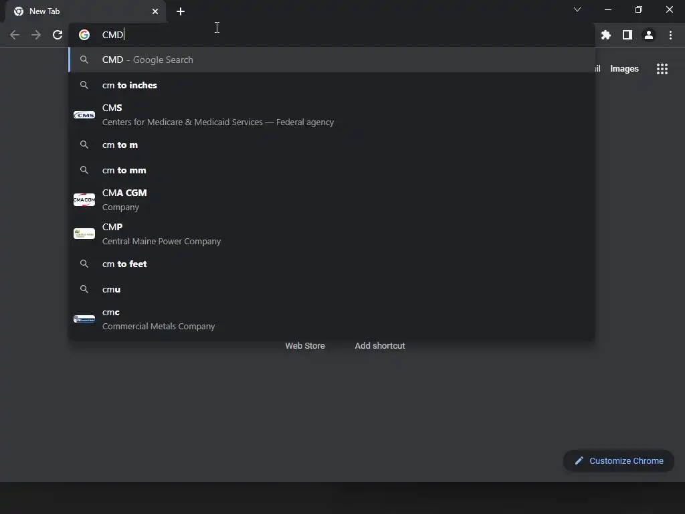Image resolution: width=685 pixels, height=514 pixels.
Task: Click Add shortcut
Action: tap(380, 346)
